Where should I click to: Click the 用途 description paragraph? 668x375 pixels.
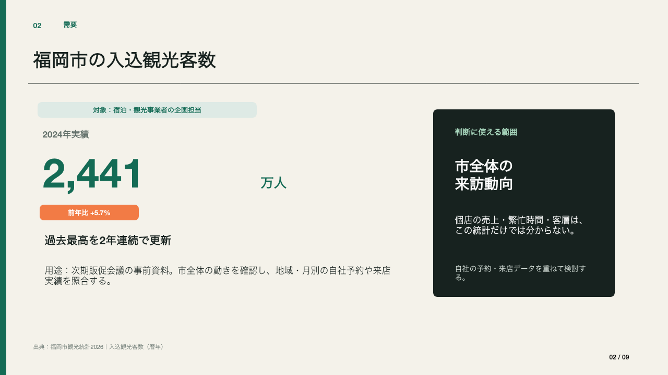218,276
